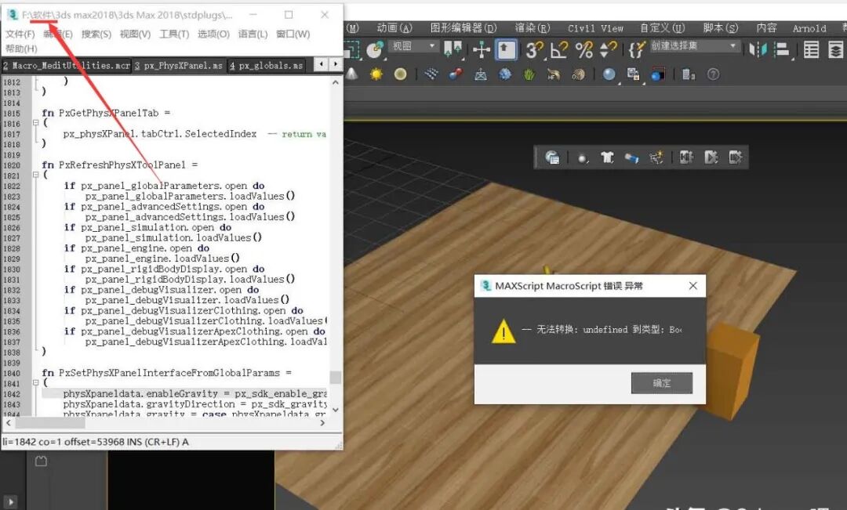Image resolution: width=847 pixels, height=510 pixels.
Task: Select MassFX rigid body sphere icon
Action: click(582, 158)
